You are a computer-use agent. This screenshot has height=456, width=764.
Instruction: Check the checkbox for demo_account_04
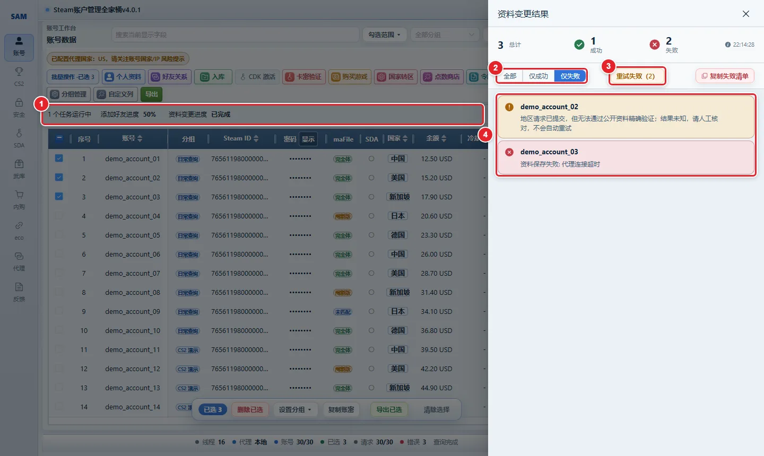click(59, 215)
